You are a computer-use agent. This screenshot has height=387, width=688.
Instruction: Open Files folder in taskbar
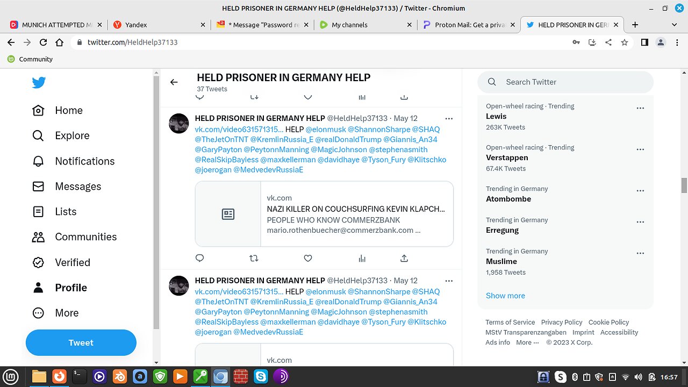click(39, 377)
